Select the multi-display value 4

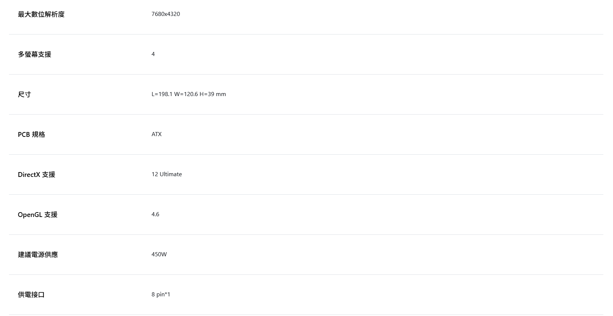pos(153,54)
